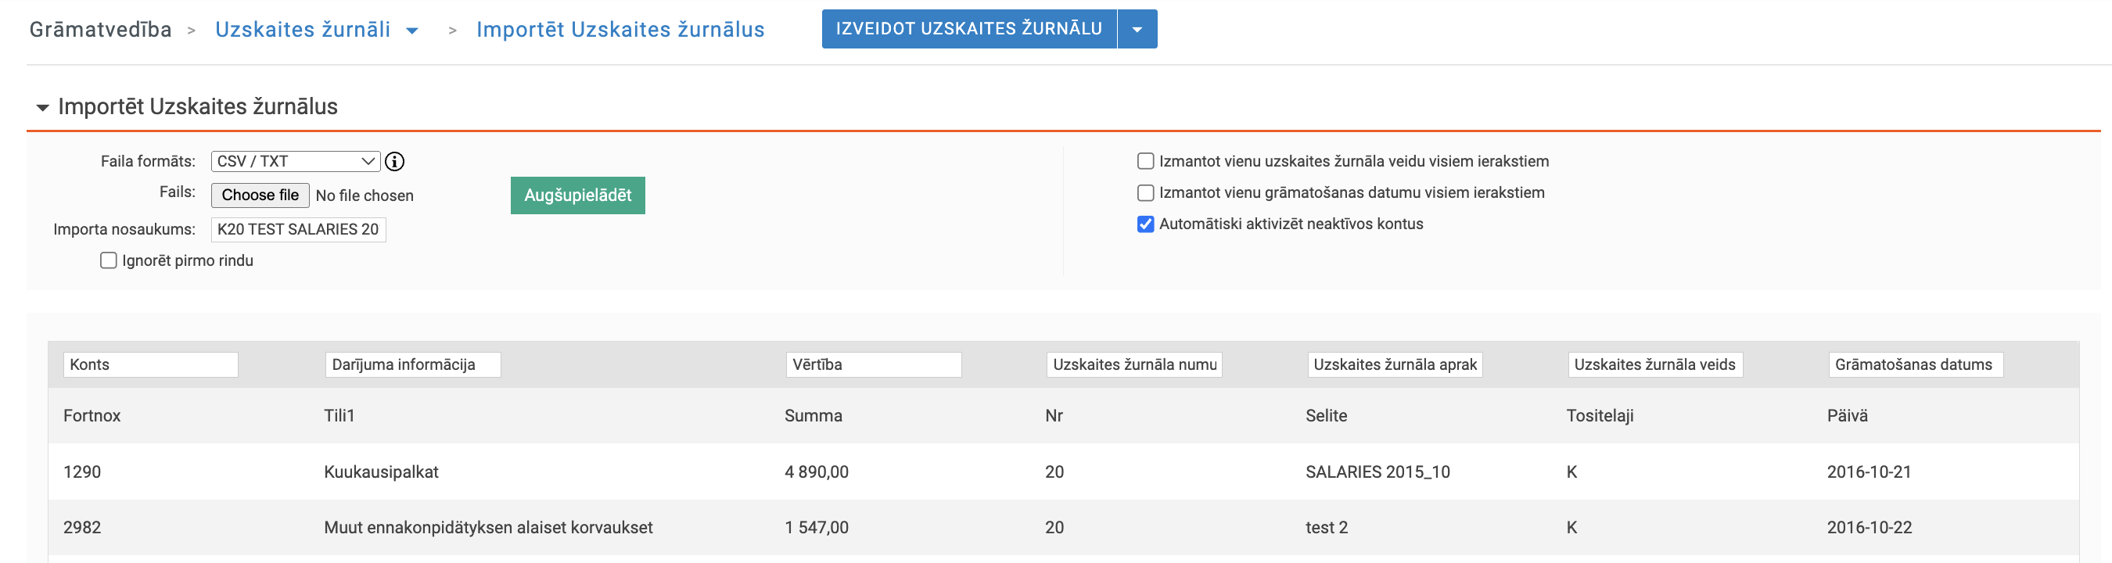Enable the Ignorēt pirmo rindu checkbox
The image size is (2112, 563).
(x=108, y=260)
